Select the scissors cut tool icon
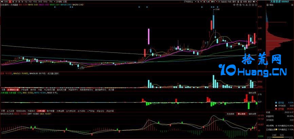Screen dimensions: 294x139 coord(246,5)
